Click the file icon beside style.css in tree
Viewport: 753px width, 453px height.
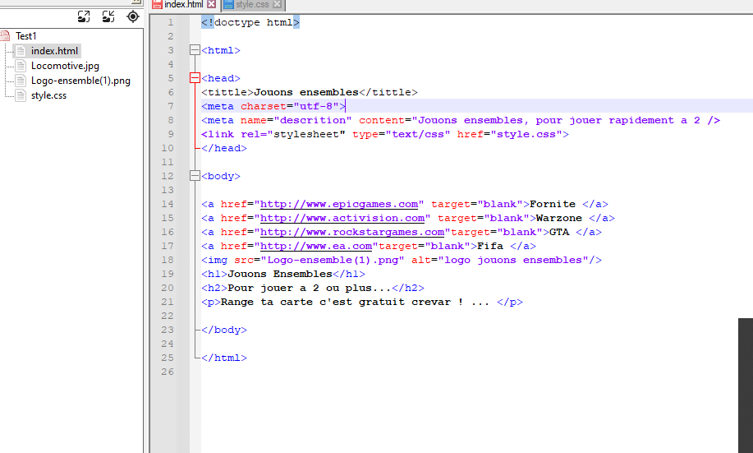pos(21,95)
